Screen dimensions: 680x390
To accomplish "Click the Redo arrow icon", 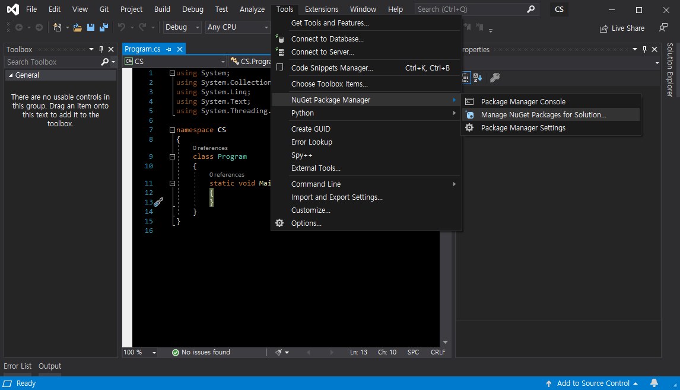I will point(142,27).
